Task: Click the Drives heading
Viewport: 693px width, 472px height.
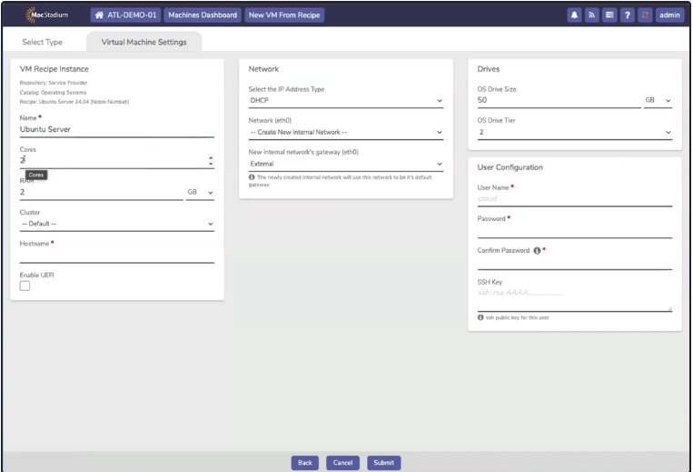Action: [x=489, y=69]
